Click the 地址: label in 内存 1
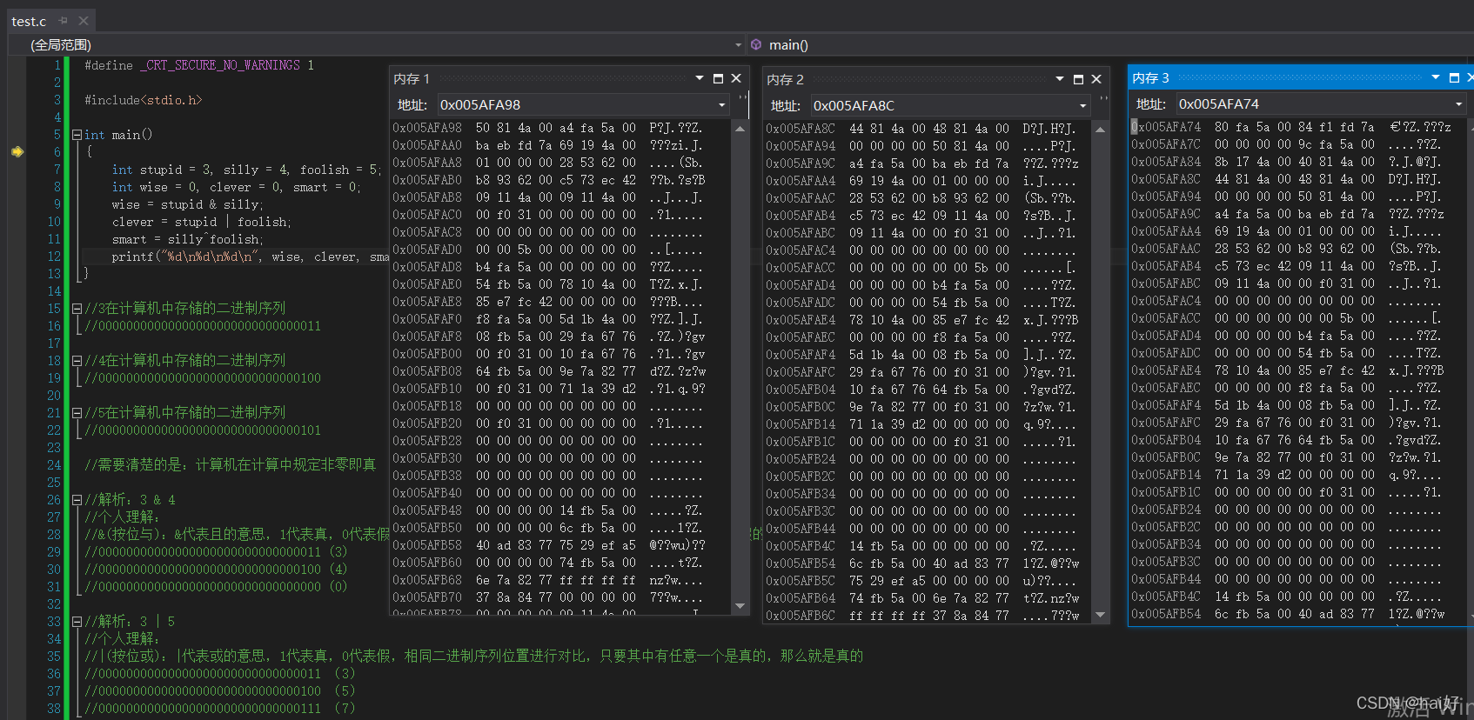 tap(412, 105)
